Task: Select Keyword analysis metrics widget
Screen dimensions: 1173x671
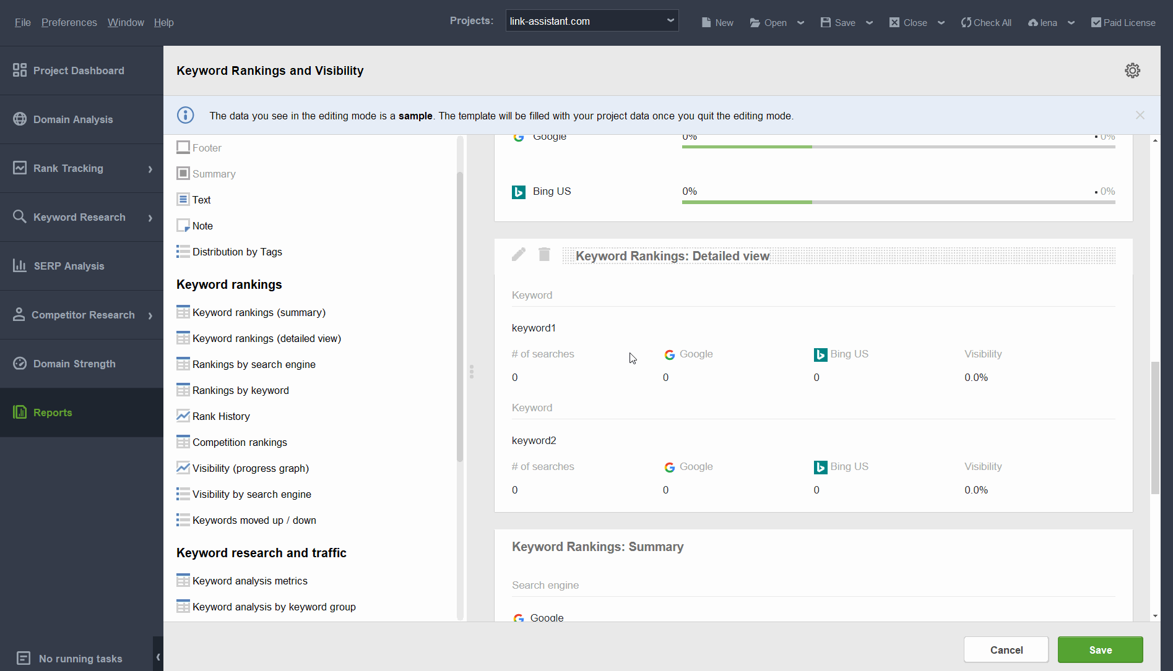Action: (241, 581)
